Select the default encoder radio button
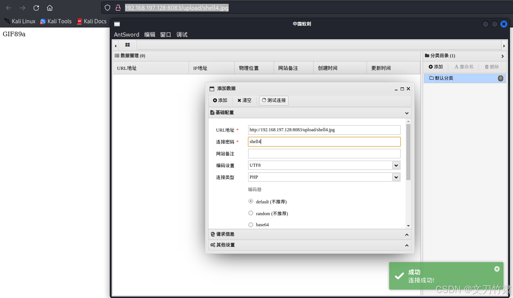Image resolution: width=513 pixels, height=298 pixels. 251,201
